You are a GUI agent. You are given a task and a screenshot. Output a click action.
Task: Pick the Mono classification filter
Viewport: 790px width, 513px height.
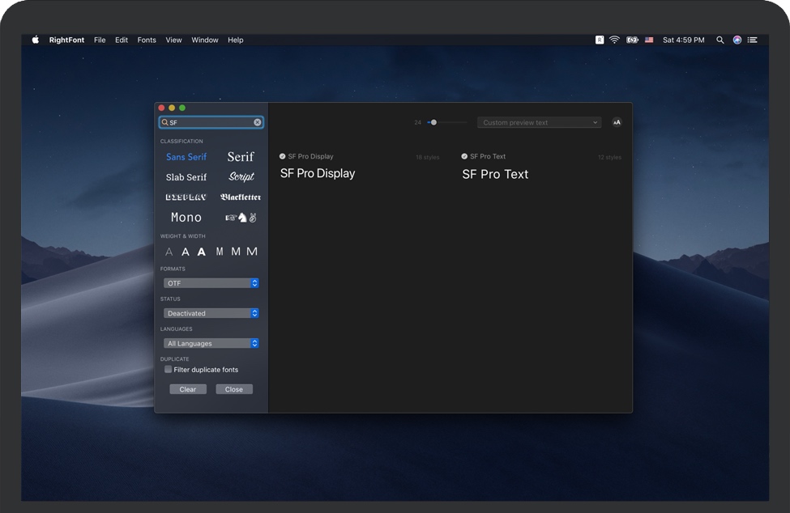(x=186, y=218)
